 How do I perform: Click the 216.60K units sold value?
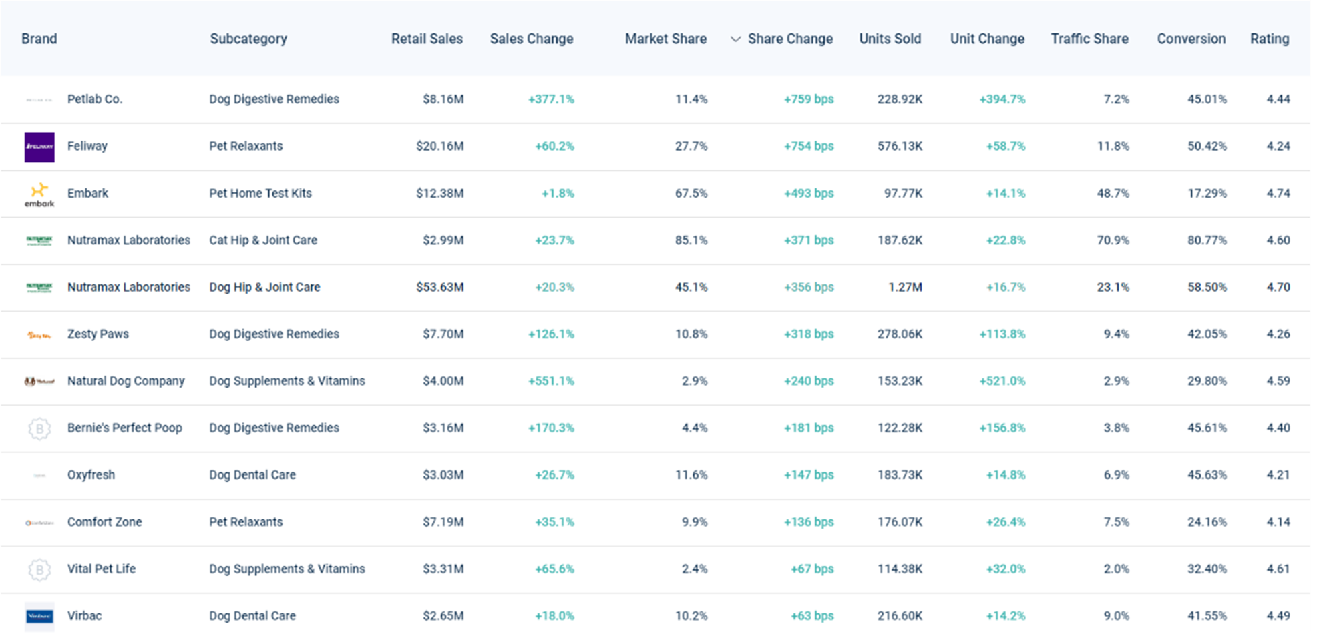[x=900, y=616]
